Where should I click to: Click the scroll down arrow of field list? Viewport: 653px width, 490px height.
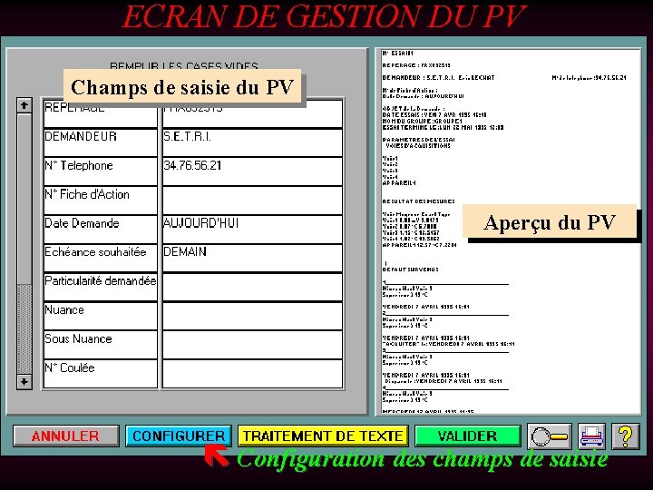[24, 382]
